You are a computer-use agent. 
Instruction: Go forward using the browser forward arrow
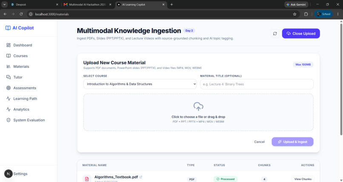click(13, 14)
